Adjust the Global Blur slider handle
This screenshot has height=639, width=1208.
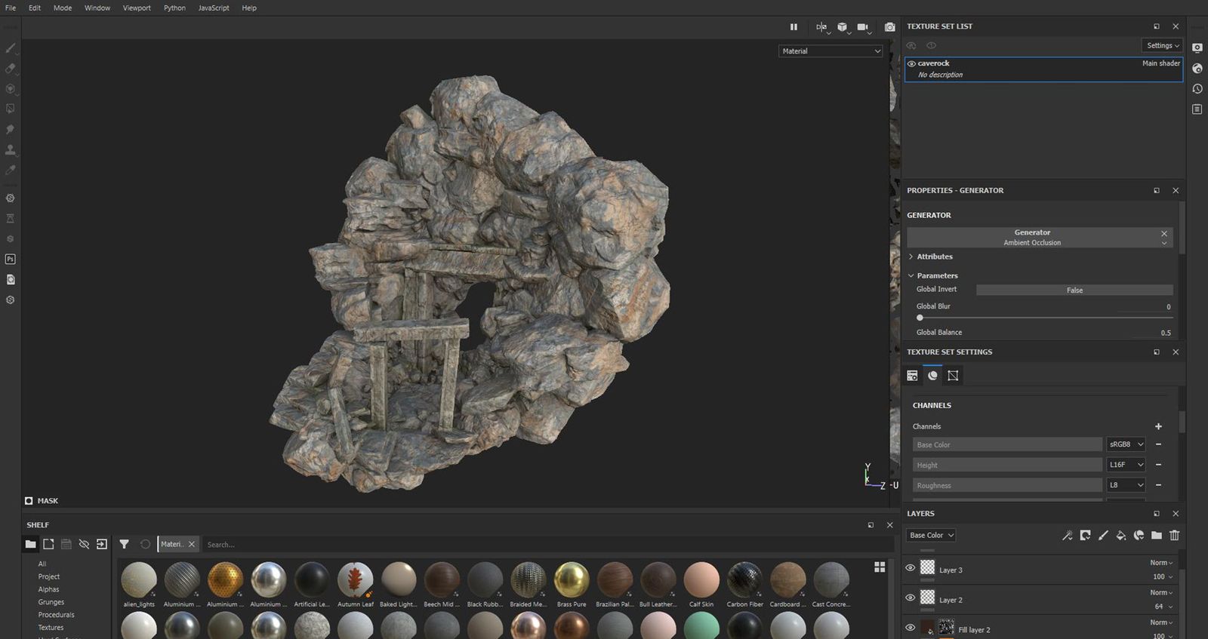(x=920, y=318)
